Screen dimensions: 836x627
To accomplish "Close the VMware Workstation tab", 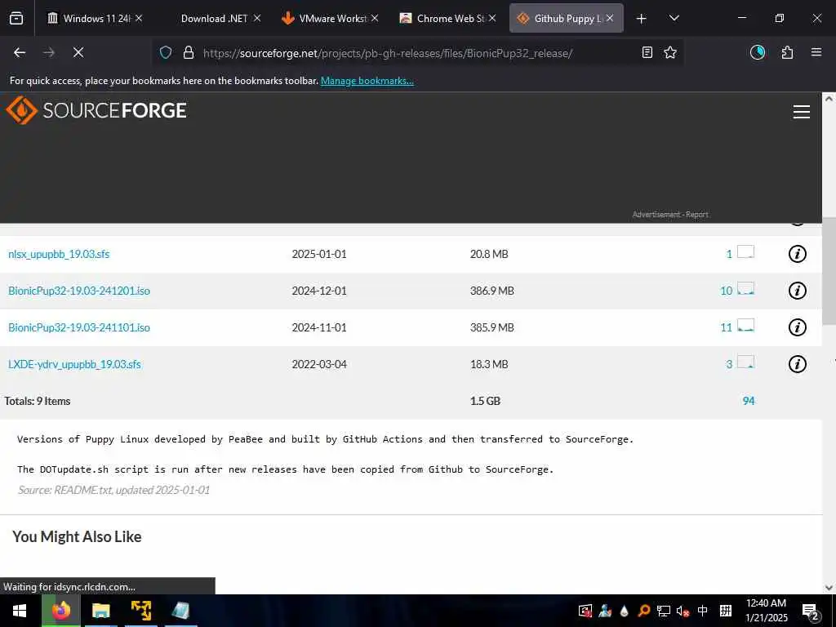I will point(375,18).
